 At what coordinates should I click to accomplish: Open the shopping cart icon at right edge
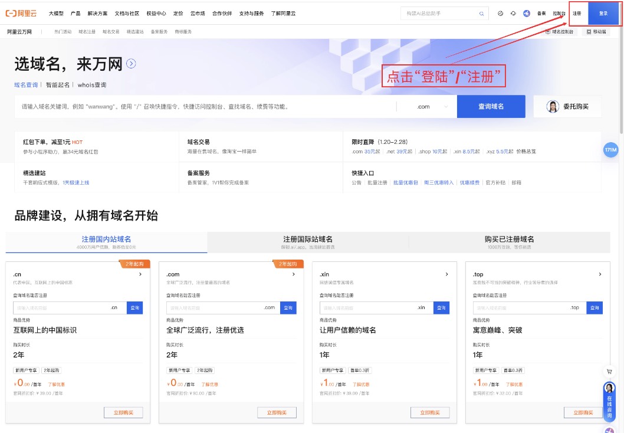click(x=609, y=371)
